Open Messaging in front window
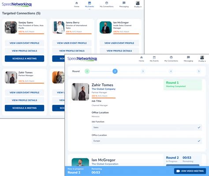 click(x=188, y=59)
